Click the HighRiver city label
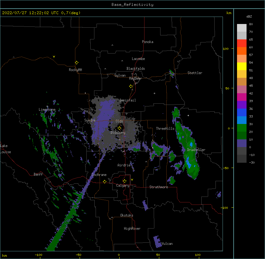 [132, 229]
